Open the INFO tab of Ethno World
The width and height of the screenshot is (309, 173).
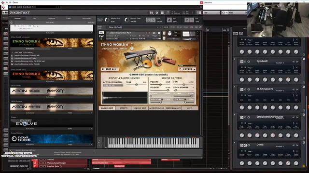(x=190, y=108)
